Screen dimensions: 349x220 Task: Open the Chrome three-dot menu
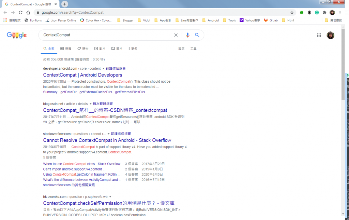point(340,13)
